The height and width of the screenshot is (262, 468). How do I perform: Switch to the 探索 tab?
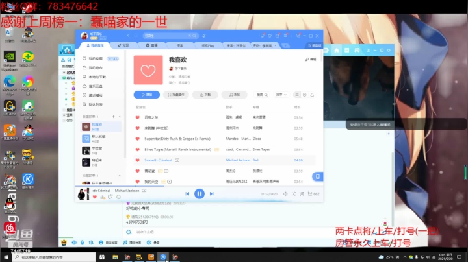coord(179,45)
